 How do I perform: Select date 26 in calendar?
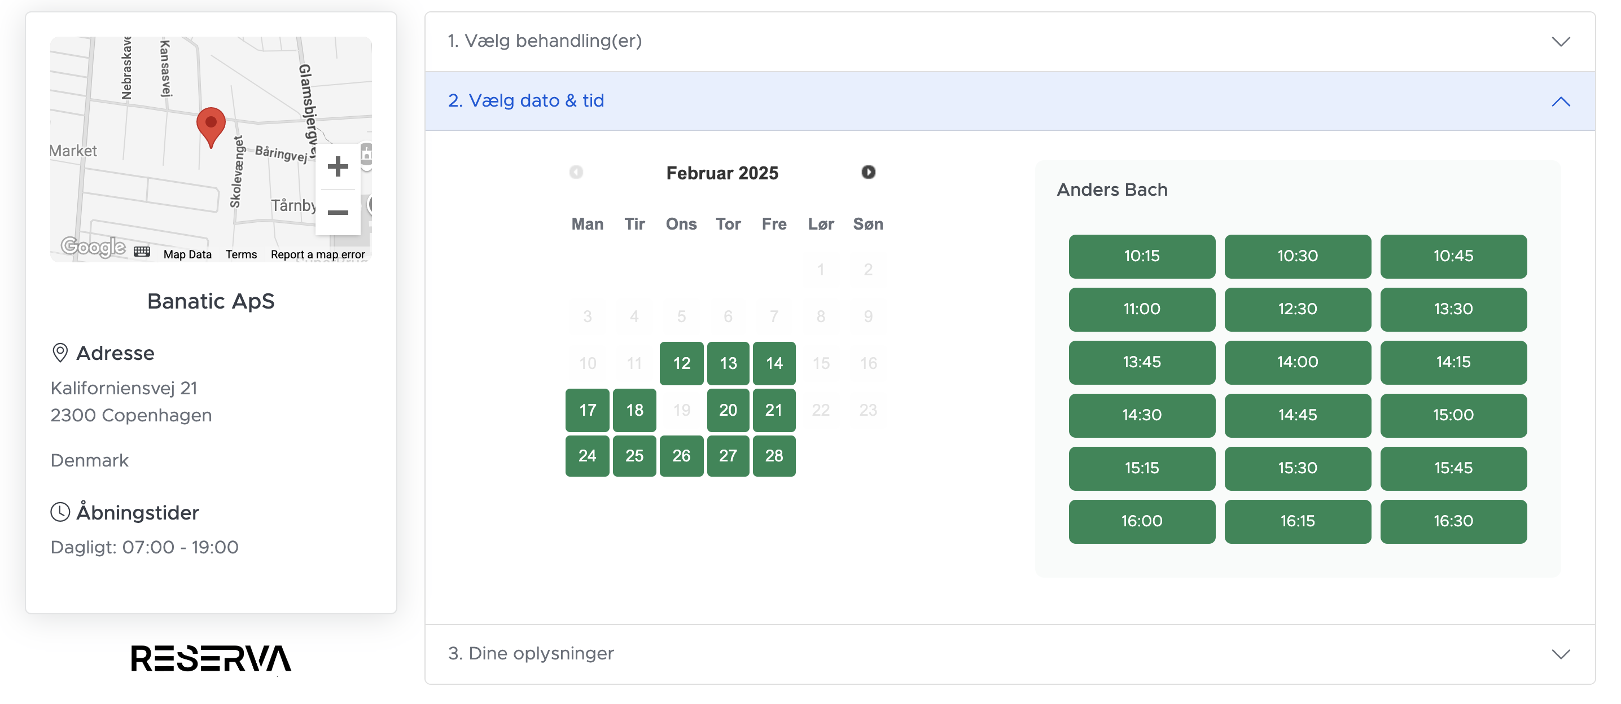pos(681,455)
